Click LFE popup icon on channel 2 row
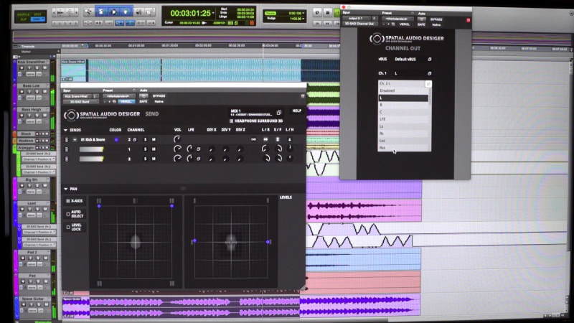The height and width of the screenshot is (323, 574). point(199,159)
